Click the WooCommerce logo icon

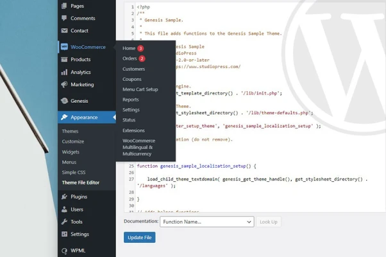[64, 47]
